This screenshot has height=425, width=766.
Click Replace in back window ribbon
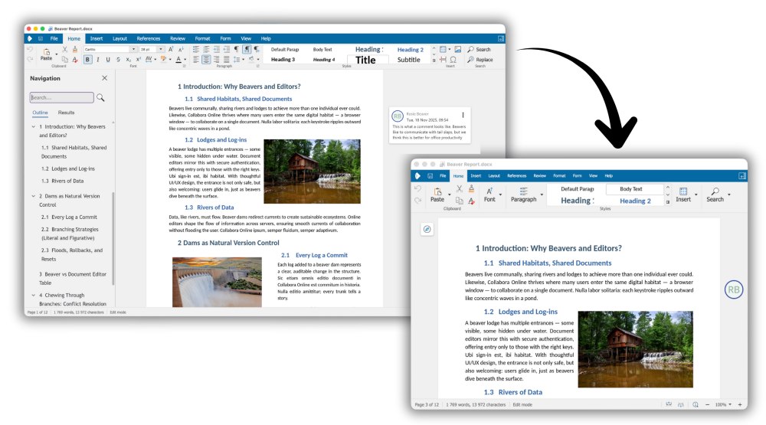(480, 60)
